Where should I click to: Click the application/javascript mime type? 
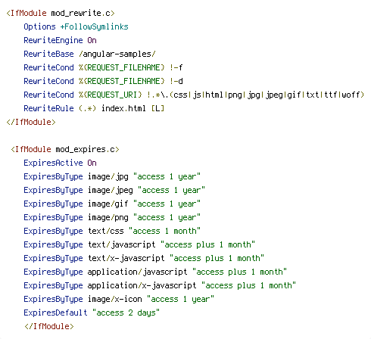137,272
